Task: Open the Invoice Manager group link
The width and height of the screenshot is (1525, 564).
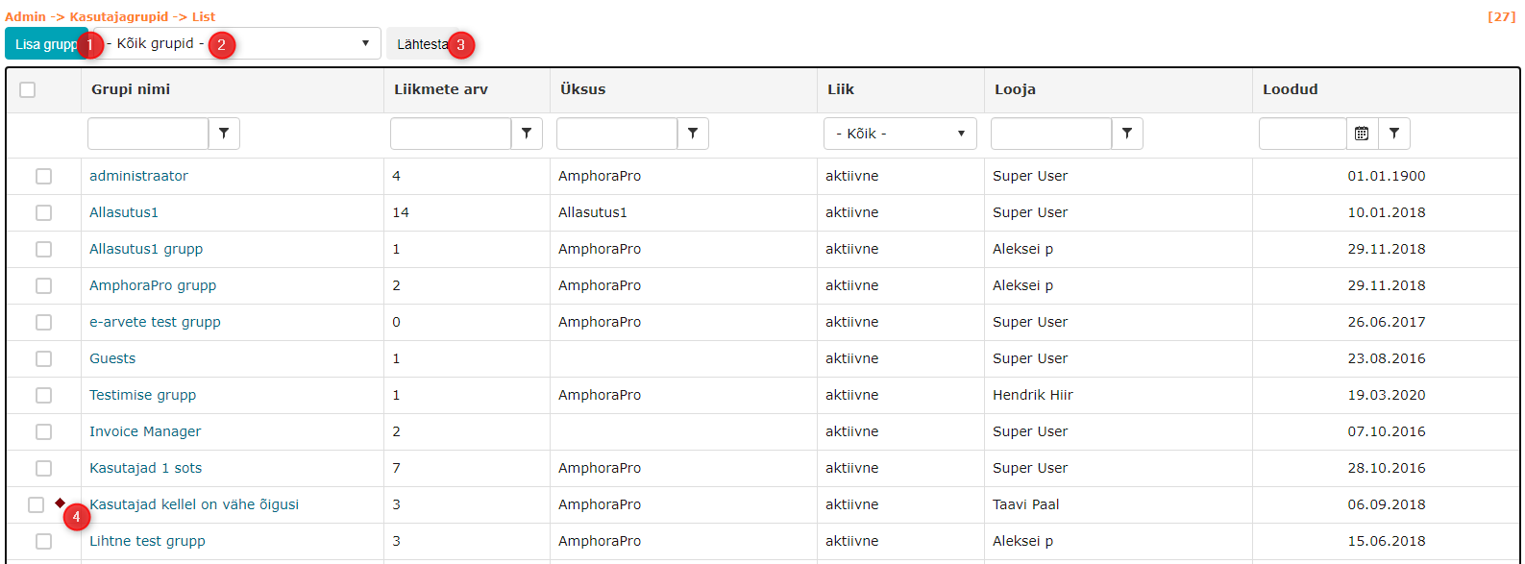Action: (x=145, y=431)
